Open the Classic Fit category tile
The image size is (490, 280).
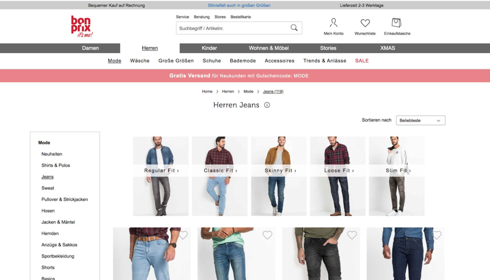tap(220, 176)
